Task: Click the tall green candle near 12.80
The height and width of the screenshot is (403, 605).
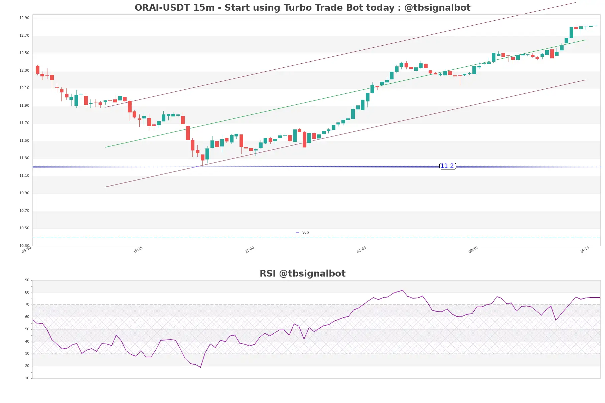Action: pos(572,33)
